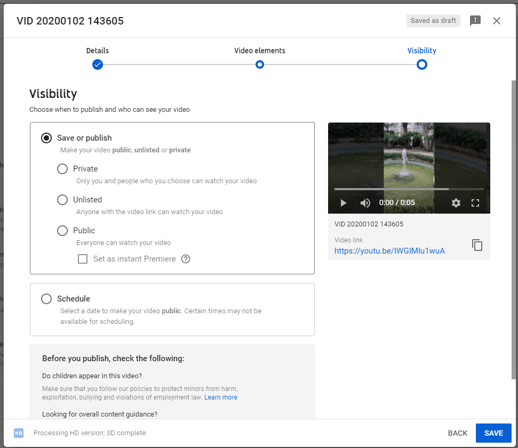Seek on the video progress bar
This screenshot has height=448, width=518.
click(x=409, y=189)
